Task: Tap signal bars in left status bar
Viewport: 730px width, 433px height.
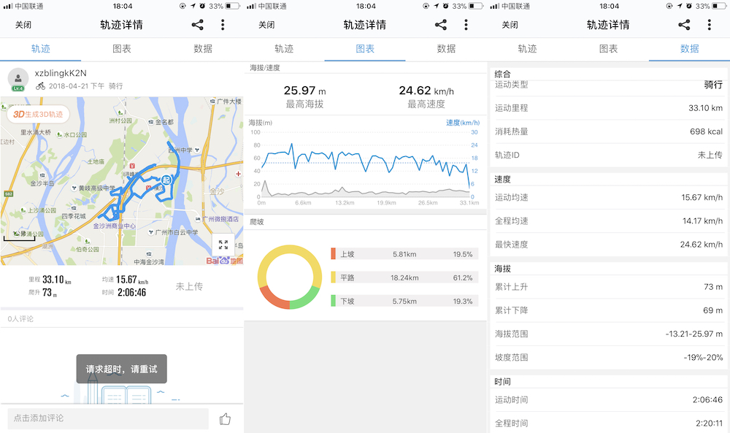Action: tap(7, 6)
